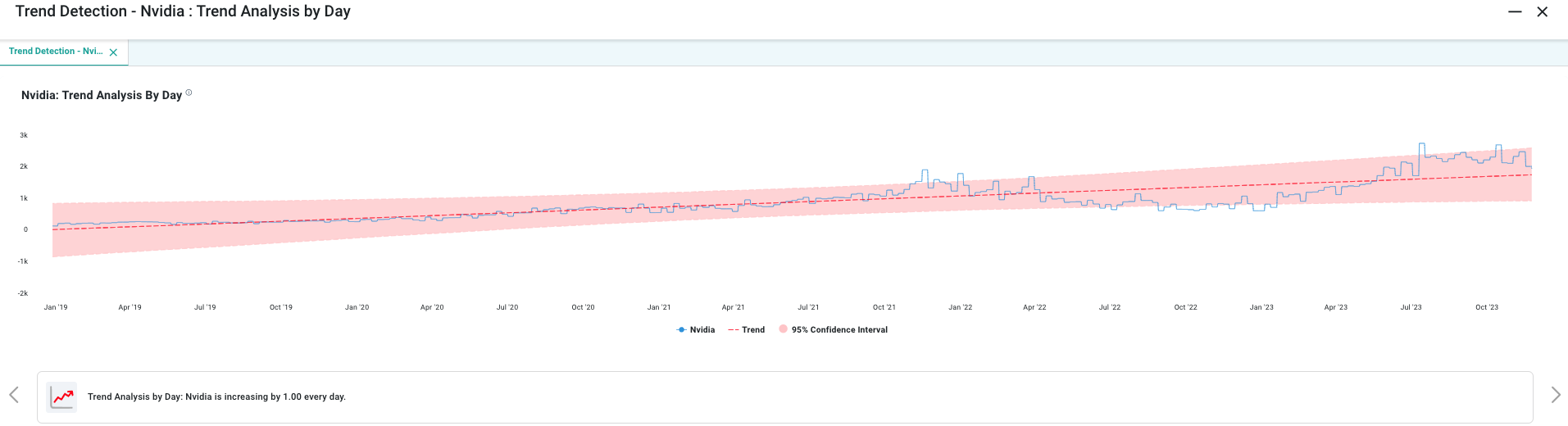
Task: Select the Jan '22 x-axis label
Action: coord(960,308)
